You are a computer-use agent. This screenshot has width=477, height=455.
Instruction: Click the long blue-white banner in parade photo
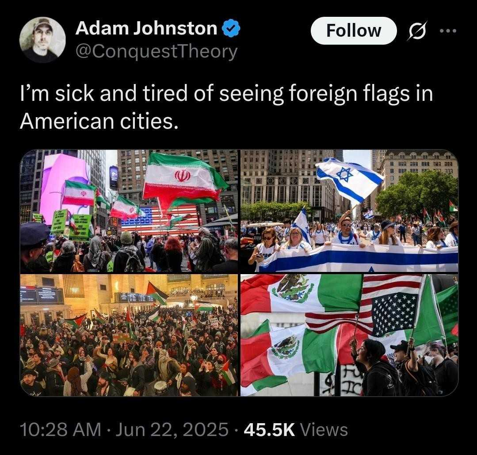(x=359, y=257)
